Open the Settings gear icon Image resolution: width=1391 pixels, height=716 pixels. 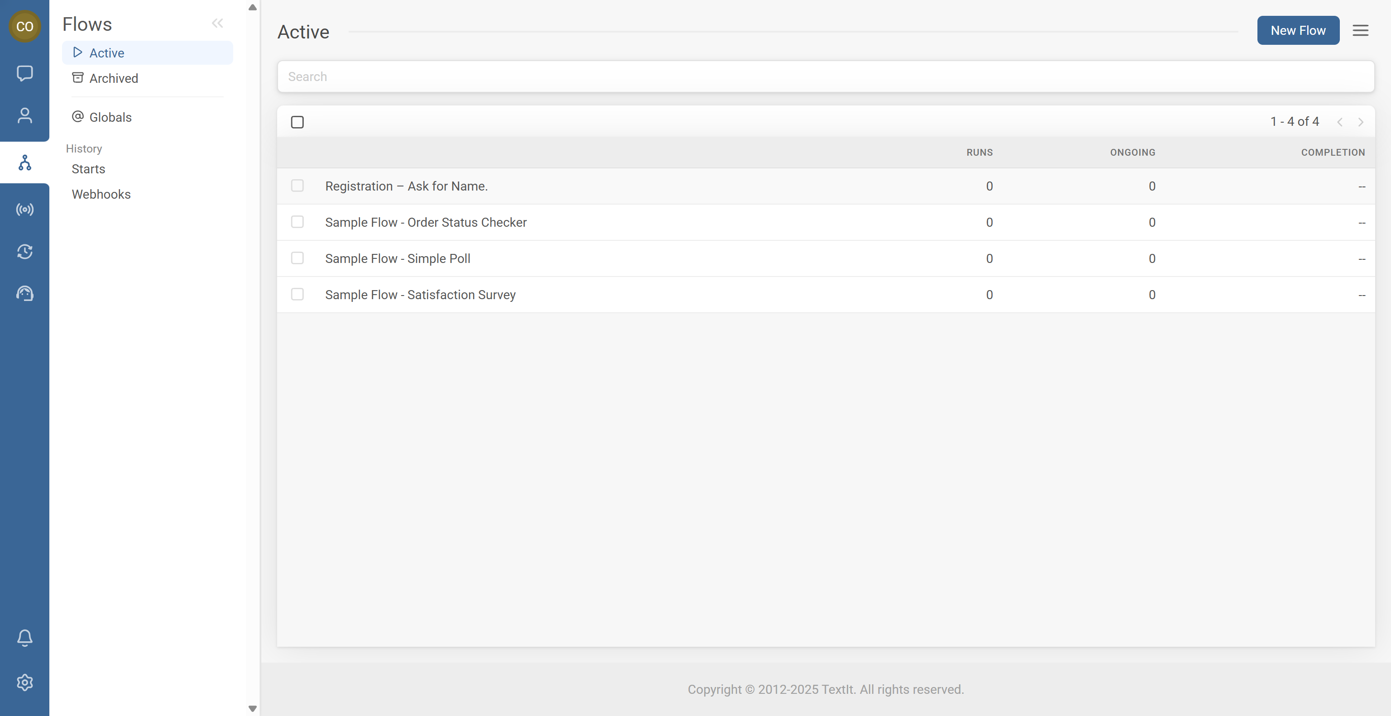coord(24,683)
